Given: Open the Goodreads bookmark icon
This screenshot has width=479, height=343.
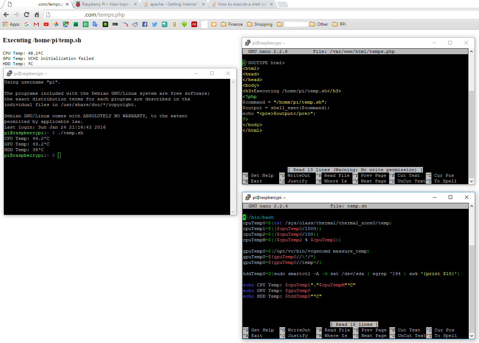Looking at the screenshot, I should [x=174, y=24].
